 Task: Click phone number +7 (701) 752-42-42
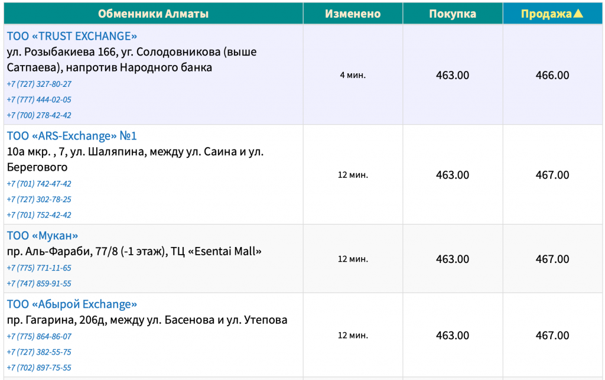point(39,215)
